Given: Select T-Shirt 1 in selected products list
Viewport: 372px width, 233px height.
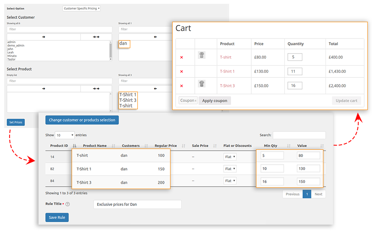Looking at the screenshot, I should [x=128, y=95].
